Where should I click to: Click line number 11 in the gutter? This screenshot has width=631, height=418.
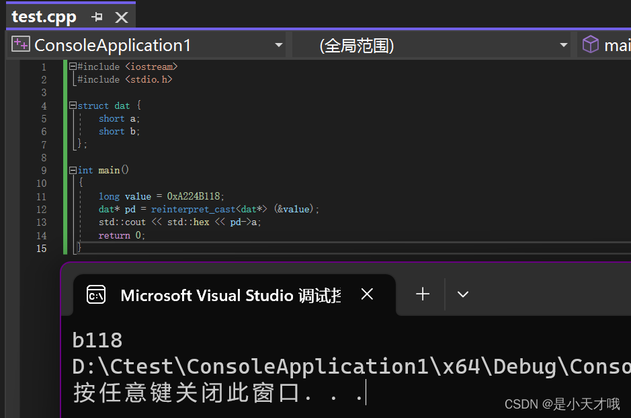(41, 196)
